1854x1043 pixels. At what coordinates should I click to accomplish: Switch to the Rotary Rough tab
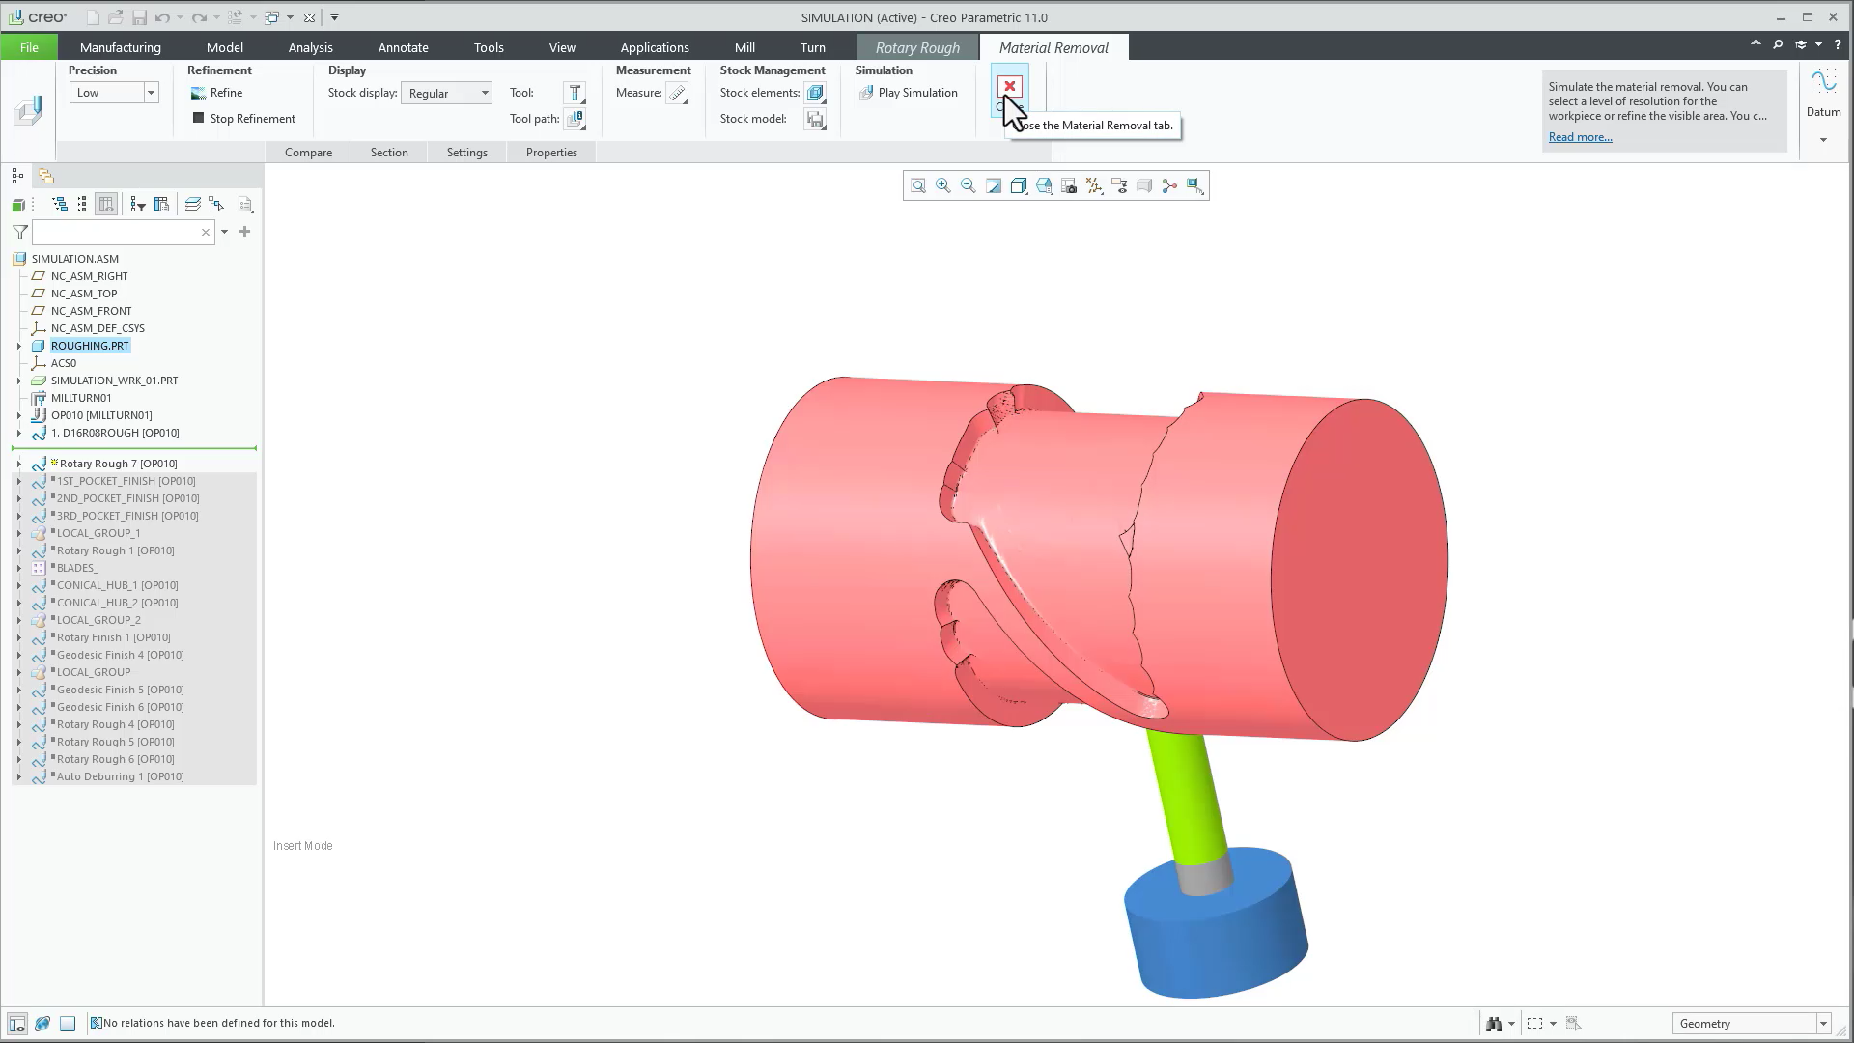917,47
